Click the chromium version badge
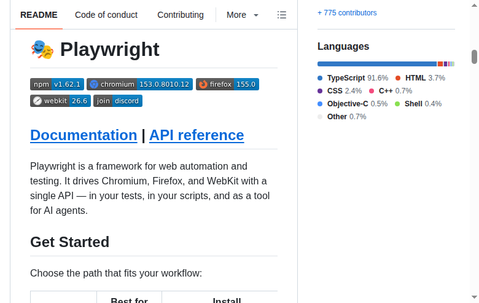479x303 pixels. click(x=139, y=84)
